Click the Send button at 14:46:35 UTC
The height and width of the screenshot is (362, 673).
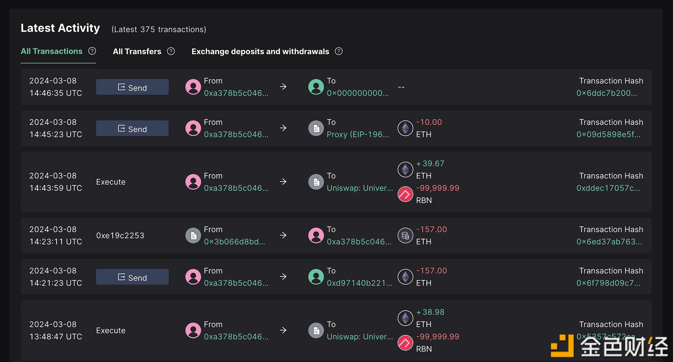pos(132,87)
